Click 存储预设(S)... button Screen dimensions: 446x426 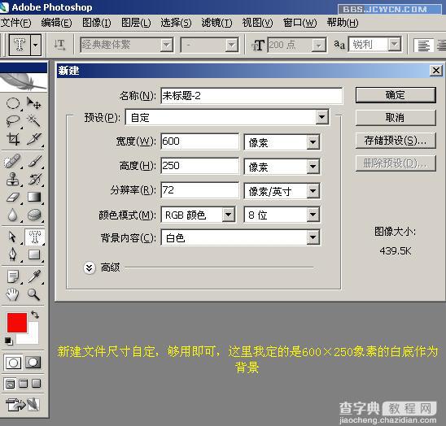point(396,141)
